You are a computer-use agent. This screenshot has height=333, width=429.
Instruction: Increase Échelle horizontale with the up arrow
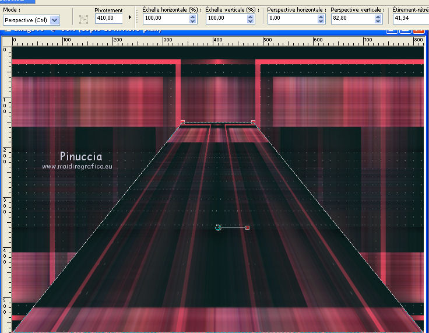pos(193,16)
